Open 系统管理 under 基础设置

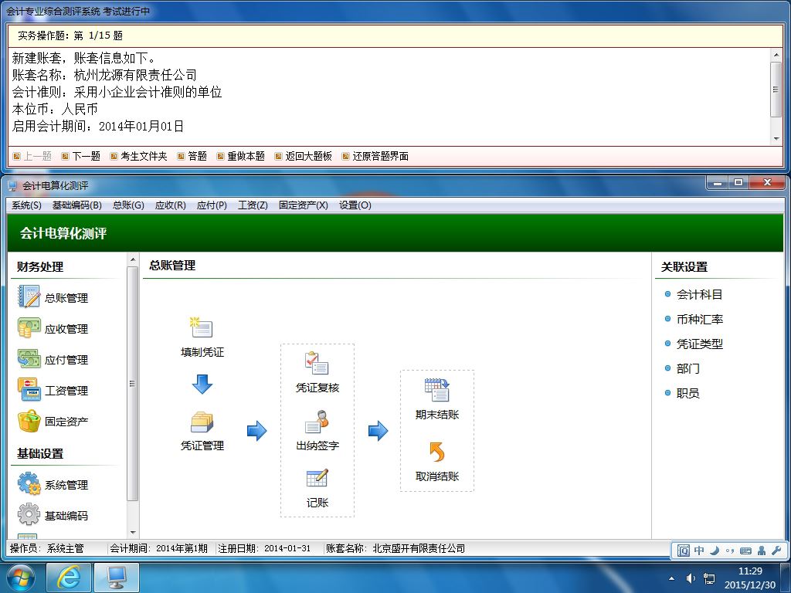pos(53,484)
